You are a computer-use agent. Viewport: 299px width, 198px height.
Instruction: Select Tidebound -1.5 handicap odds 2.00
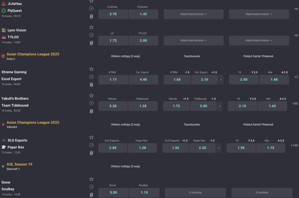point(204,106)
